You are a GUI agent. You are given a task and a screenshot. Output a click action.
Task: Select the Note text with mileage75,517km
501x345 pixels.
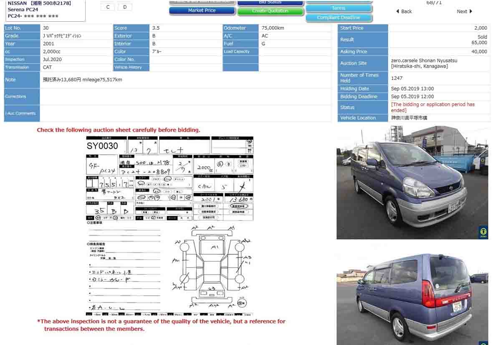[x=83, y=80]
